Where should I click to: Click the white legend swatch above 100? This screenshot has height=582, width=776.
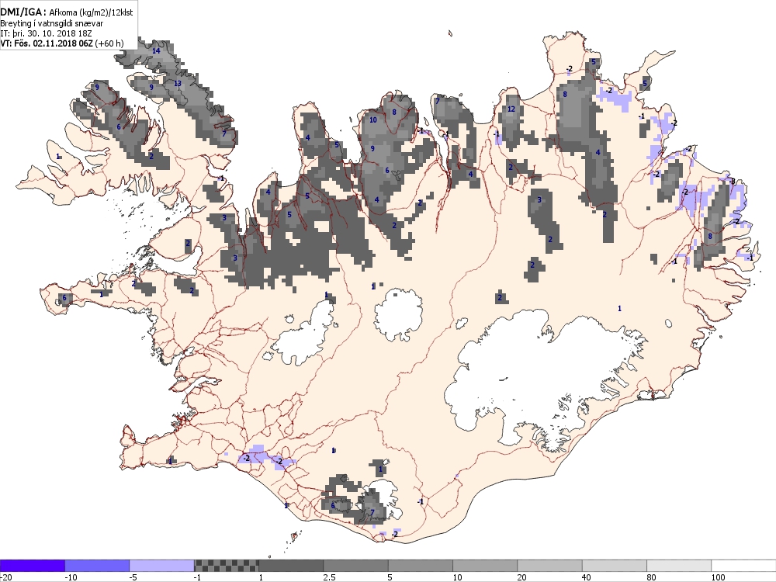[x=744, y=566]
